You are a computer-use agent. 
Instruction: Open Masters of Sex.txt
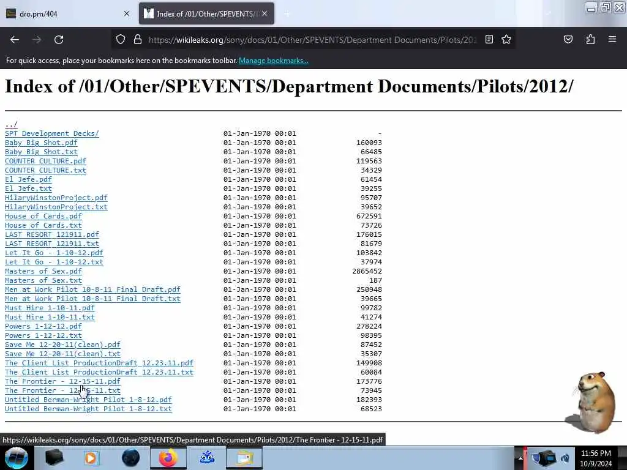click(43, 280)
